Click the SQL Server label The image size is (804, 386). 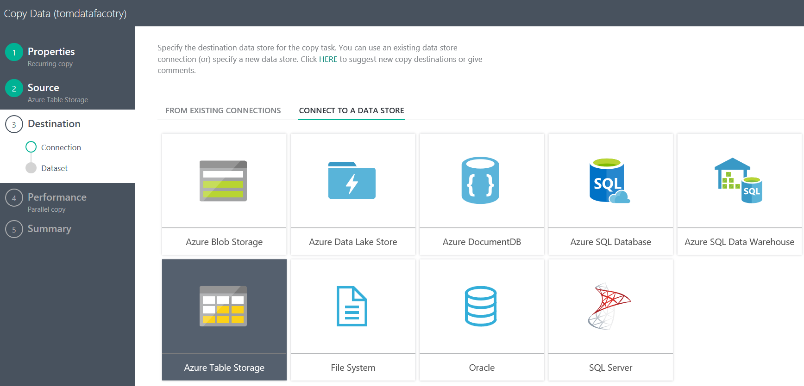click(x=610, y=368)
